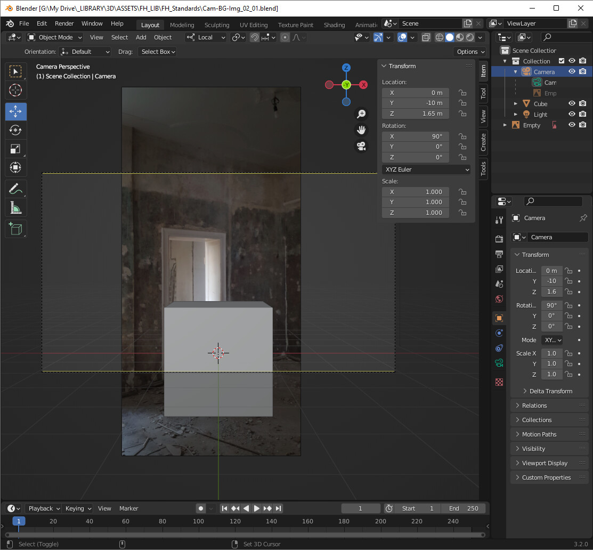This screenshot has height=550, width=593.
Task: Open the Output properties tab icon
Action: pos(499,254)
